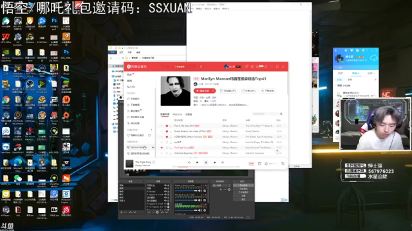Click user avatar in music title bar
This screenshot has height=231, width=412.
point(226,67)
